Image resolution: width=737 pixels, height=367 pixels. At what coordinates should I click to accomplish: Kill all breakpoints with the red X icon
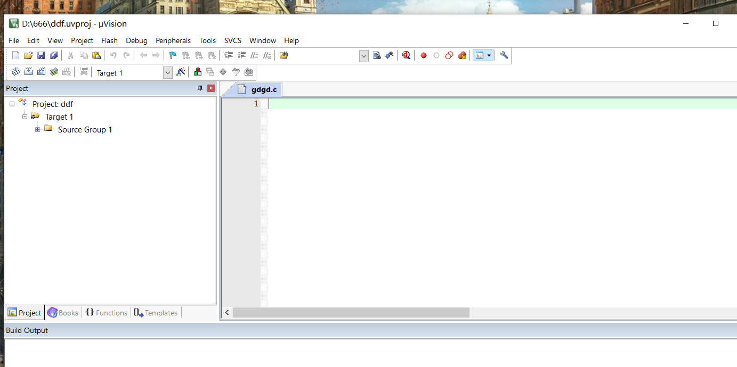pos(462,55)
